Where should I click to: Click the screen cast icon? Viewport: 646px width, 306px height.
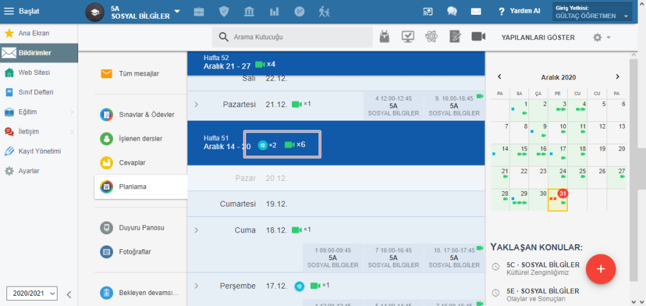pyautogui.click(x=428, y=12)
